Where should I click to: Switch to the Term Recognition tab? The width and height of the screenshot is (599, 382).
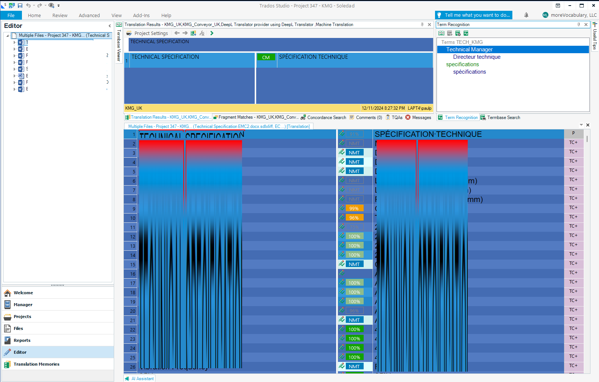(x=458, y=118)
